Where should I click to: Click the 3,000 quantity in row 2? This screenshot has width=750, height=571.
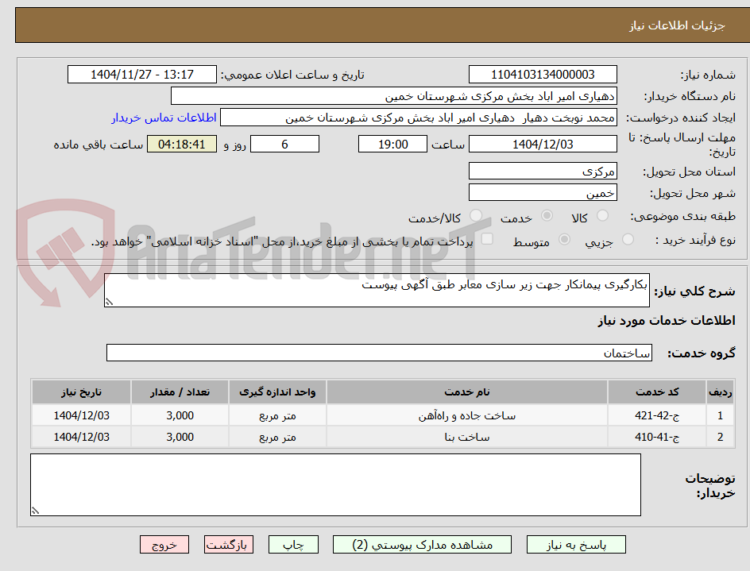(x=180, y=437)
